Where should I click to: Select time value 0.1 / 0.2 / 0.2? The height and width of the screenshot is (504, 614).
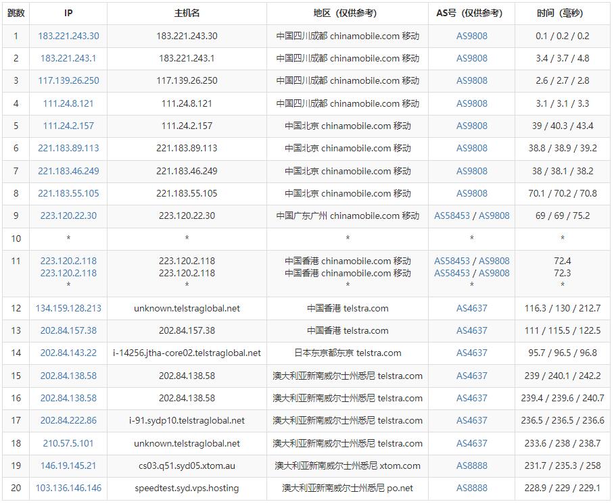563,36
